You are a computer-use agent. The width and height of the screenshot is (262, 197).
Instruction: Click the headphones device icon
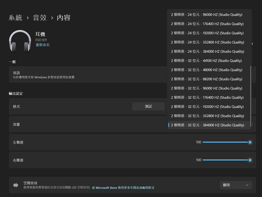click(x=20, y=42)
